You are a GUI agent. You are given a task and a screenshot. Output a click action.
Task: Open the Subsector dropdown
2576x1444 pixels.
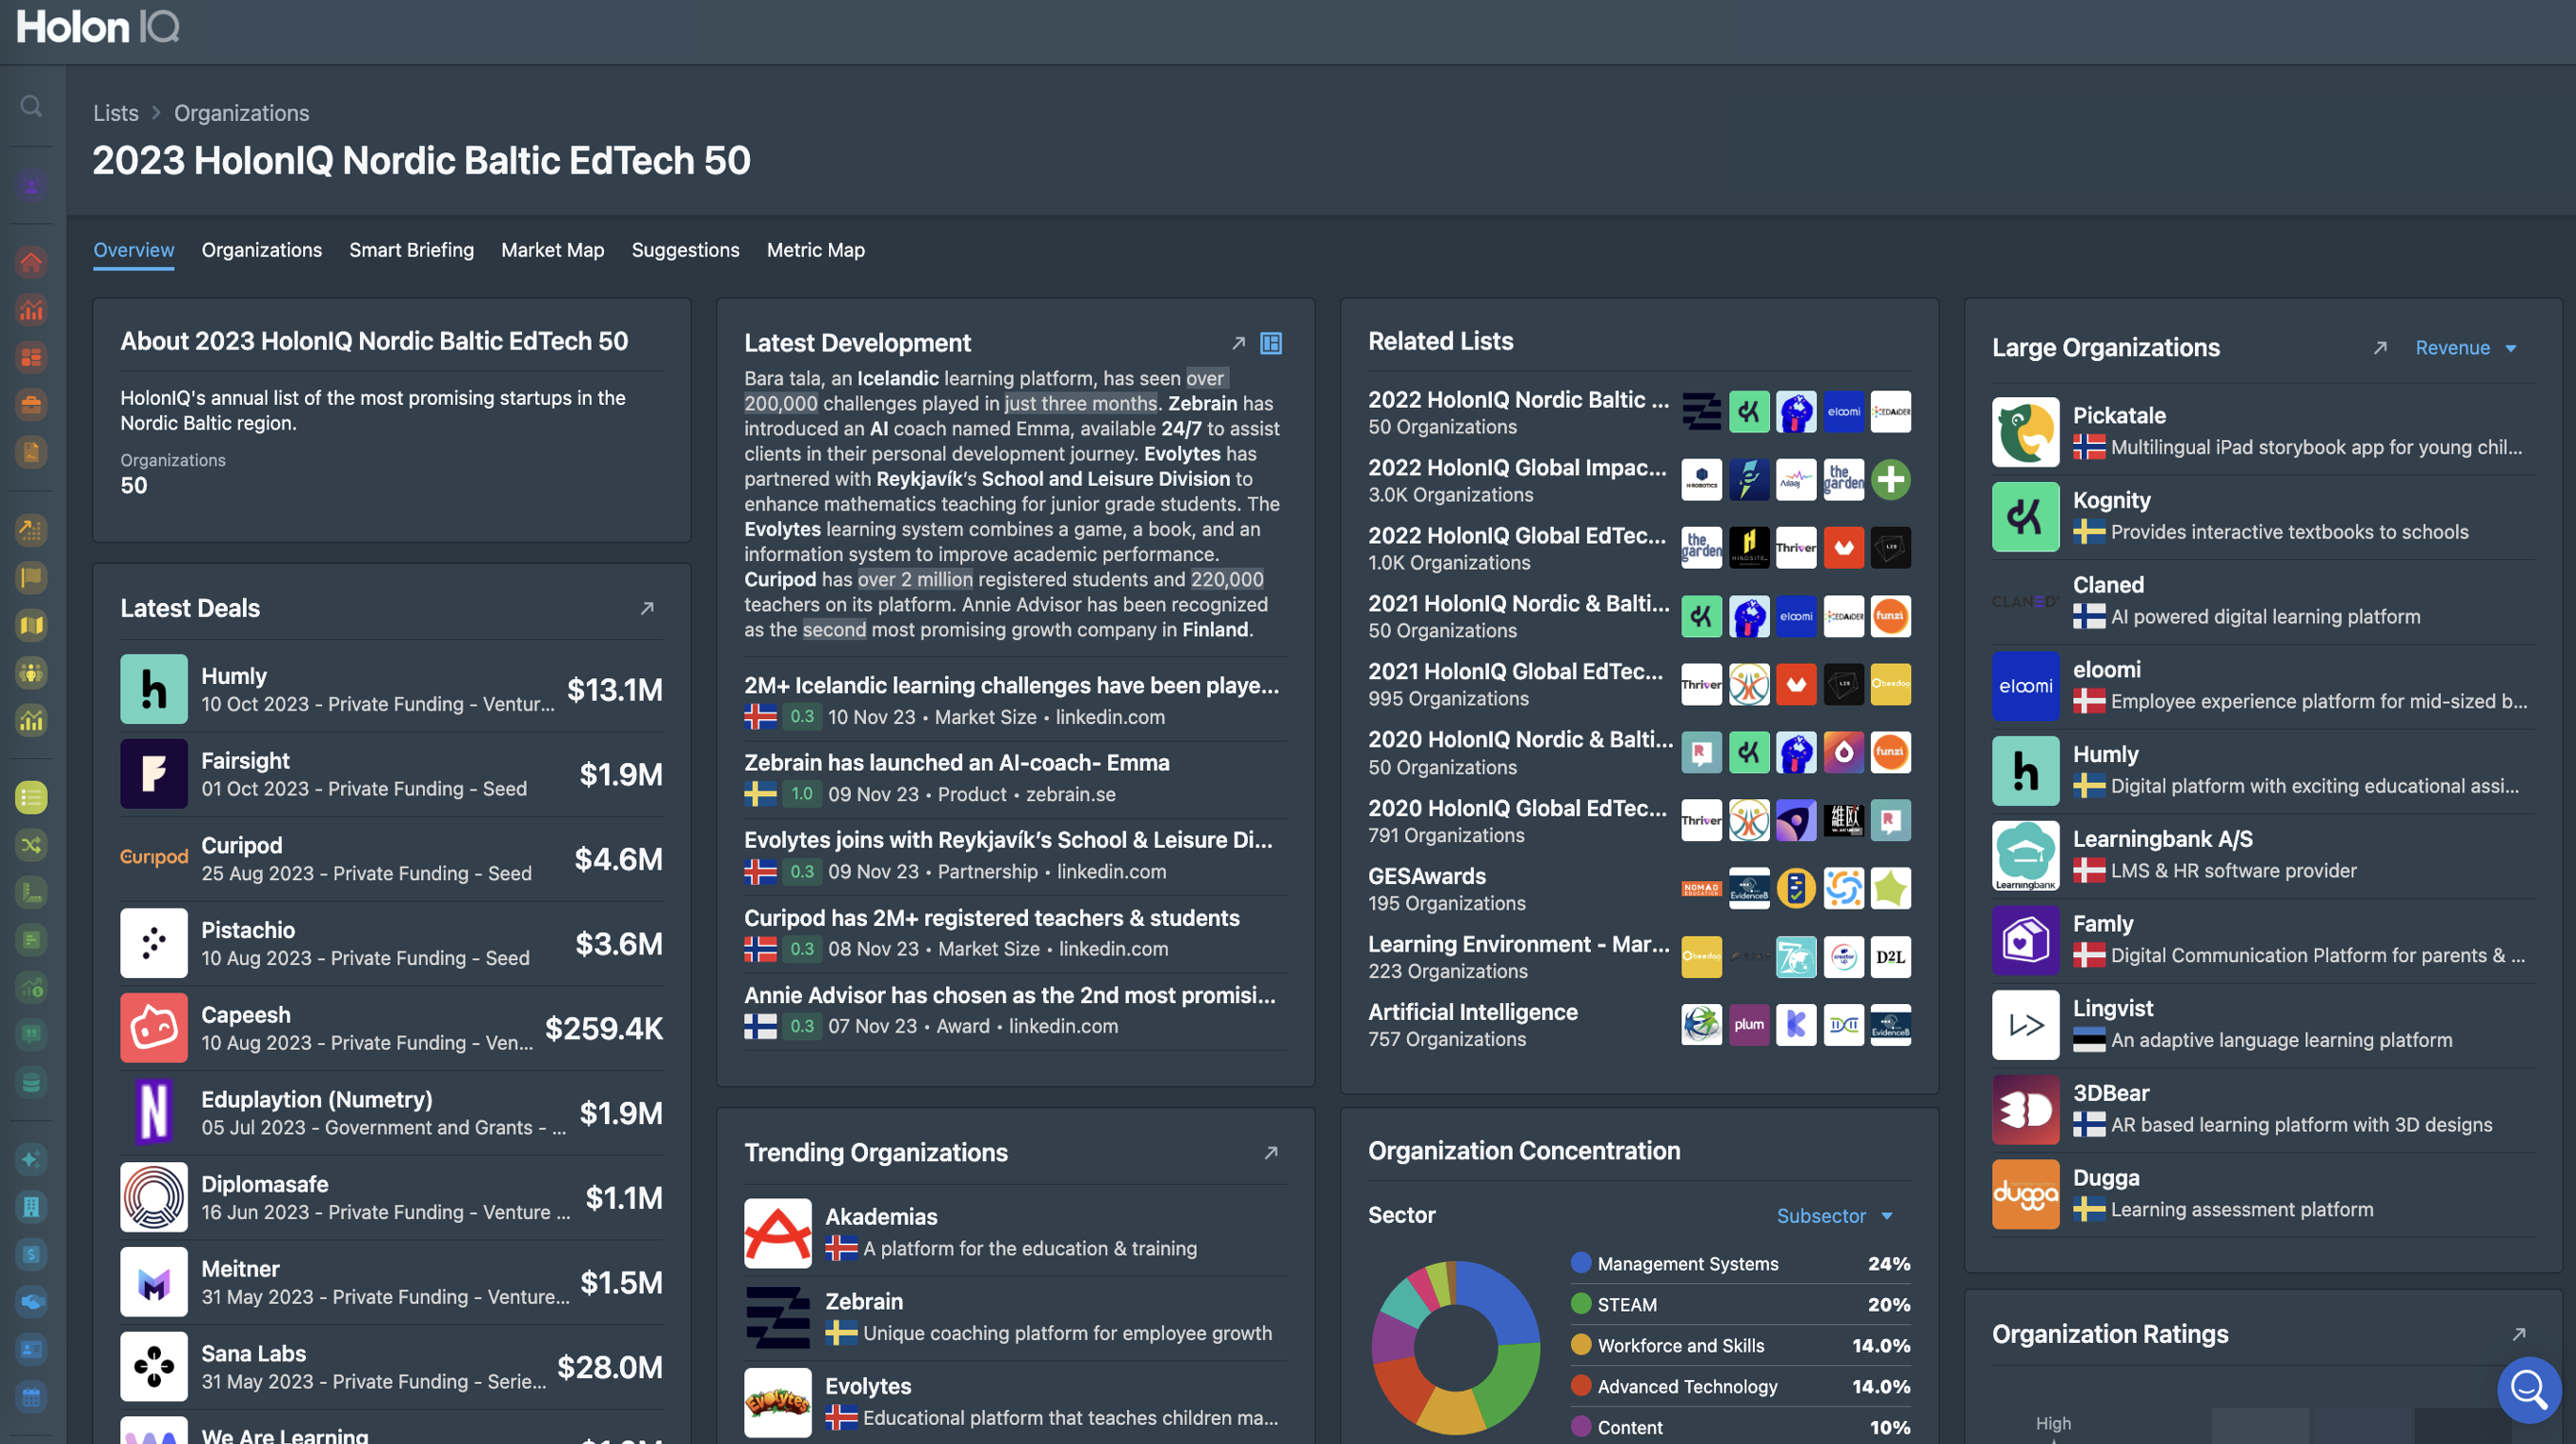tap(1835, 1215)
